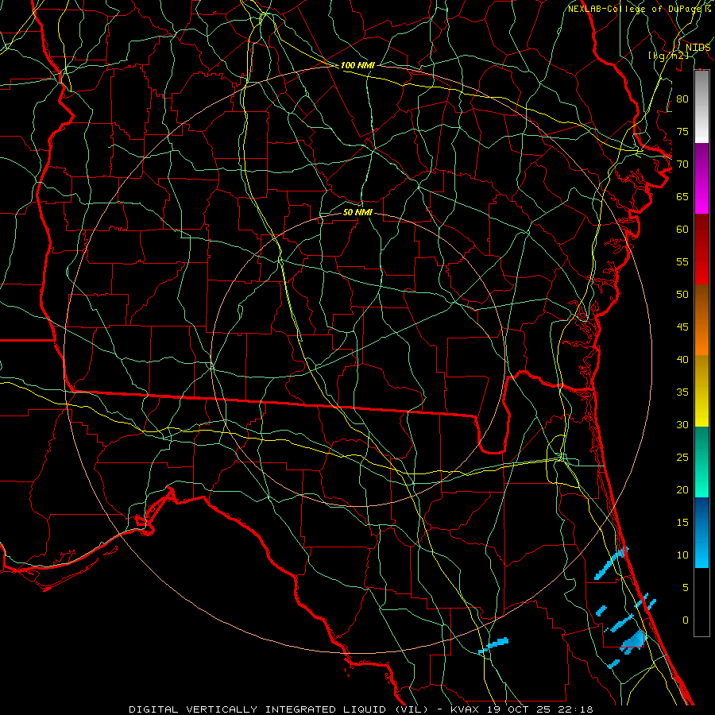Click the 20 value on the color scale
The width and height of the screenshot is (715, 715).
tap(682, 489)
